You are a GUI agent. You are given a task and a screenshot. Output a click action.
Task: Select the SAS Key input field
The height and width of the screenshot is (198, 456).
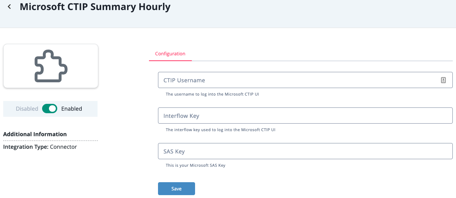click(x=305, y=151)
